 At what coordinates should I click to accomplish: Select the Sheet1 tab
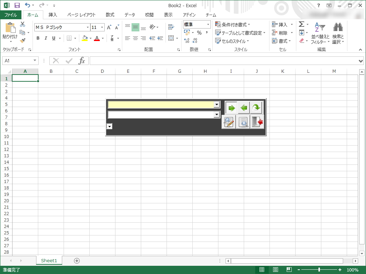click(x=49, y=260)
